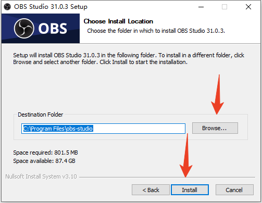
Task: Click into the Destination Folder path field
Action: pyautogui.click(x=103, y=129)
